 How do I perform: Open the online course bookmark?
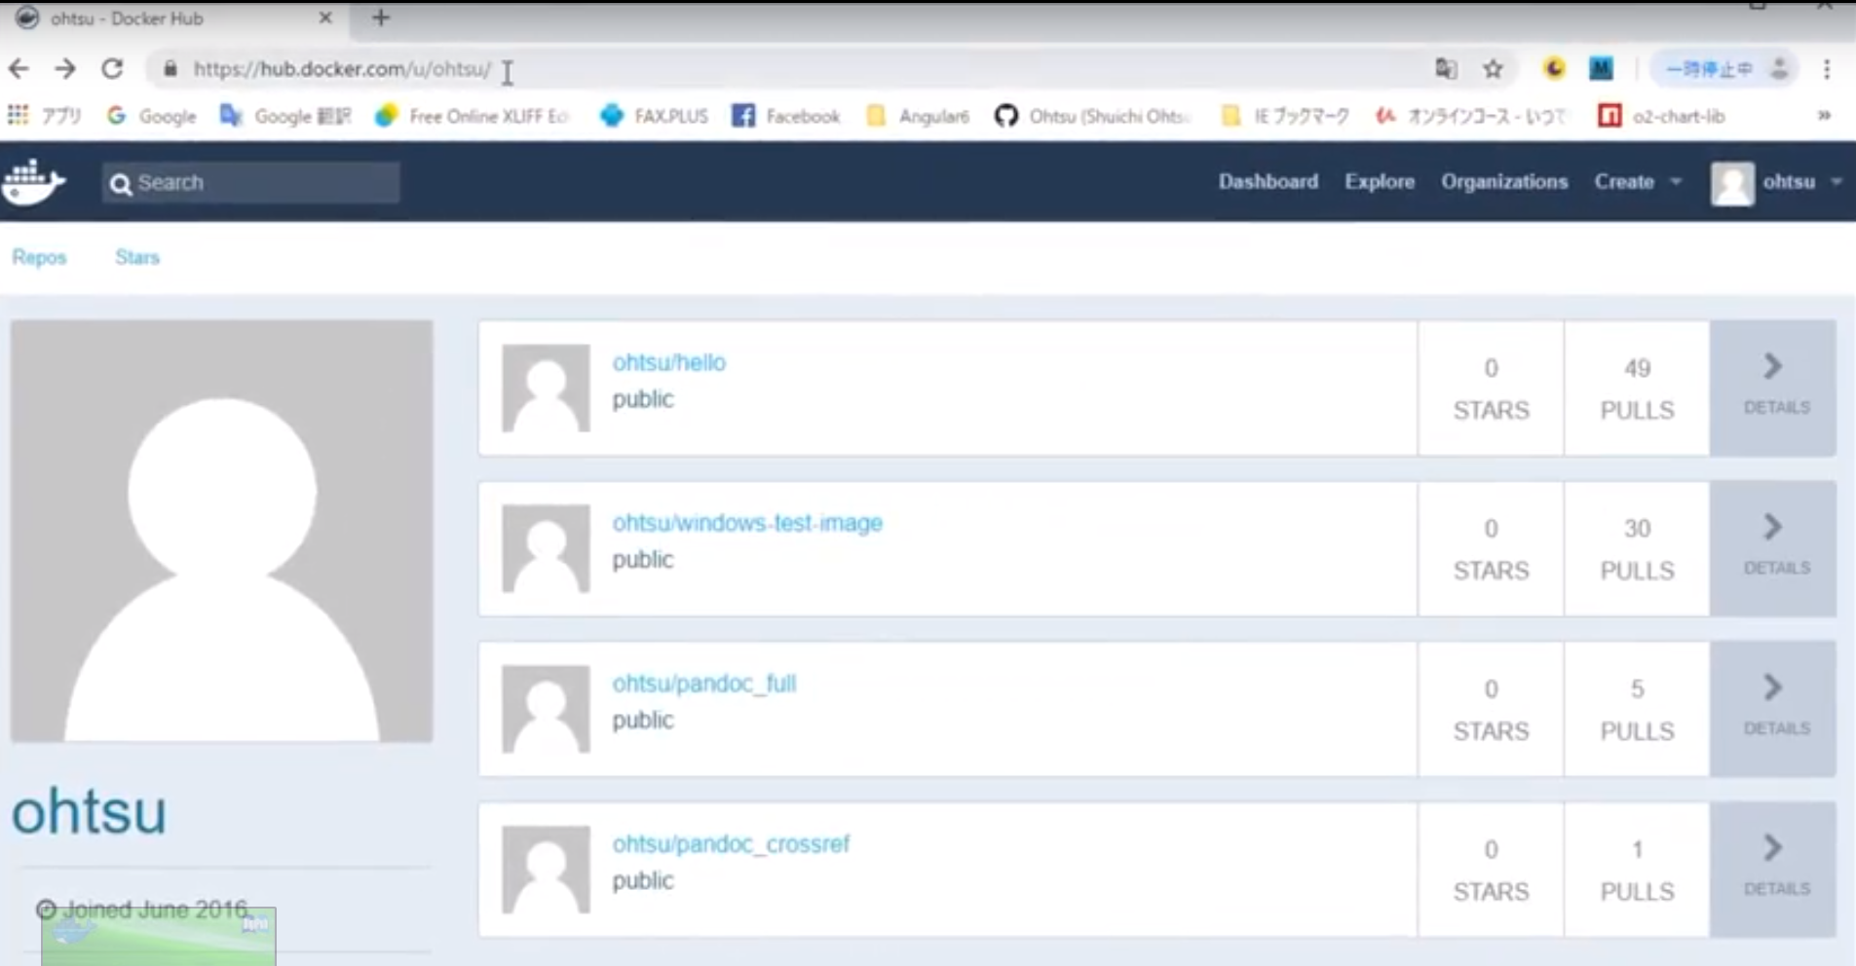[x=1471, y=116]
